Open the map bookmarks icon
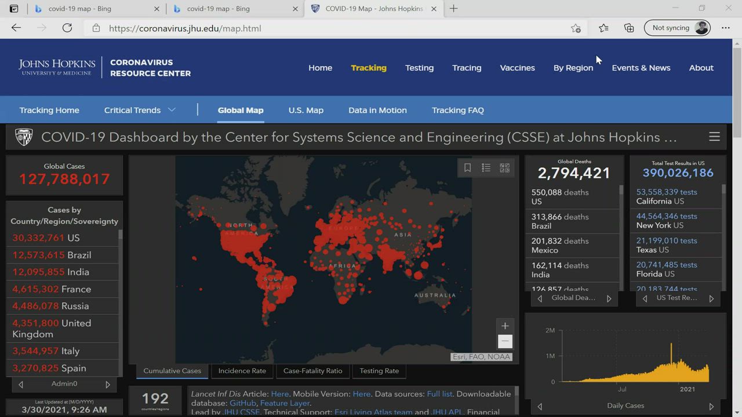This screenshot has width=742, height=417. [467, 168]
